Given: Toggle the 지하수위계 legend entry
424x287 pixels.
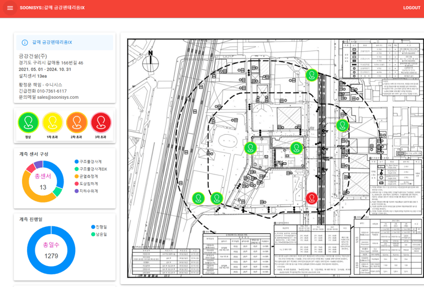Looking at the screenshot, I should point(86,191).
